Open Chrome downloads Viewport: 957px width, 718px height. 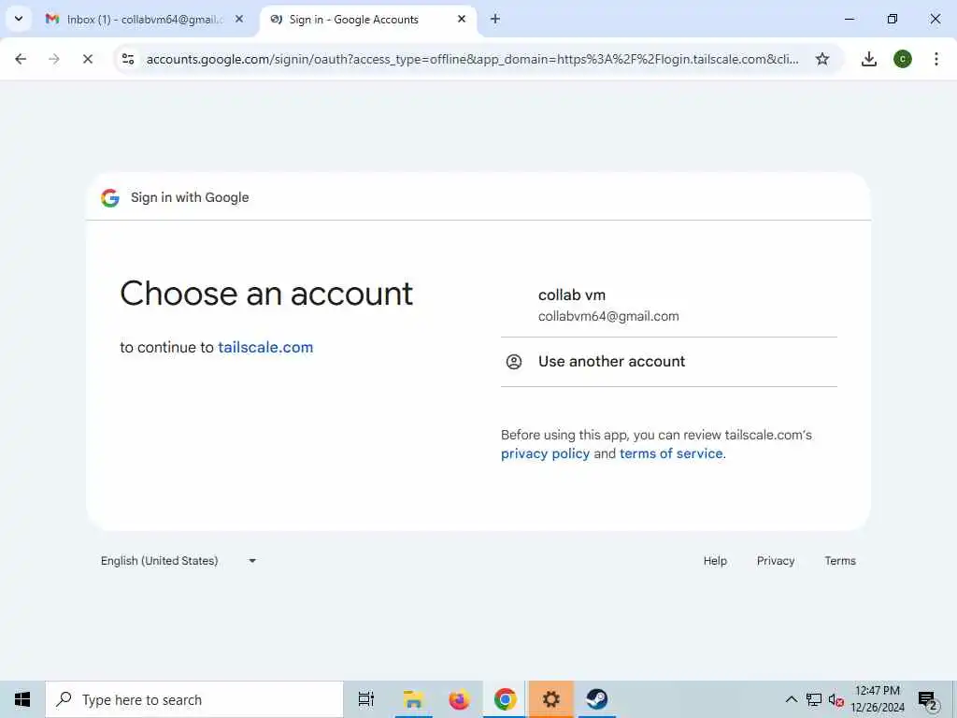pos(869,59)
